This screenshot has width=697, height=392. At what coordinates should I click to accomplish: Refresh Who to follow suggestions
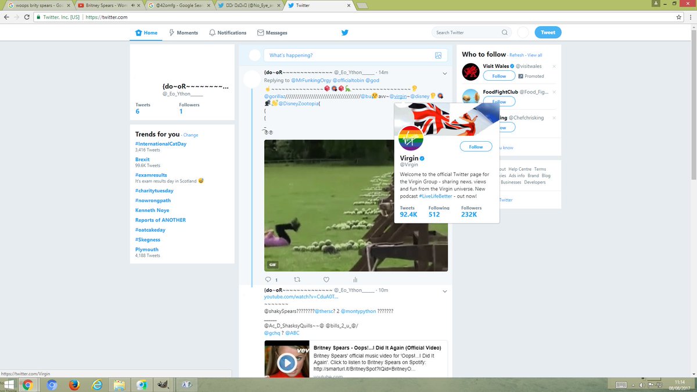[516, 55]
